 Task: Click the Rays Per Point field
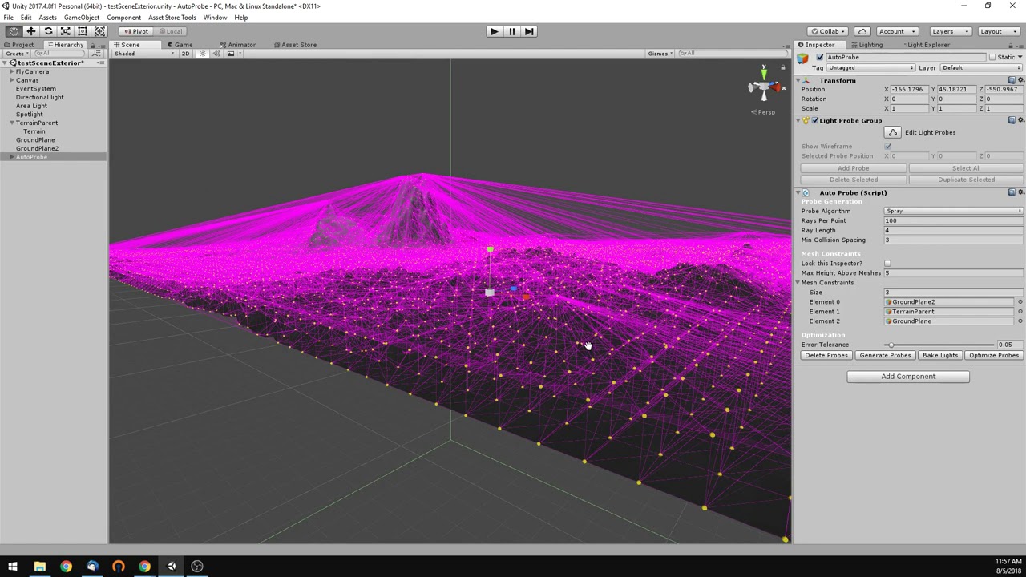click(954, 221)
